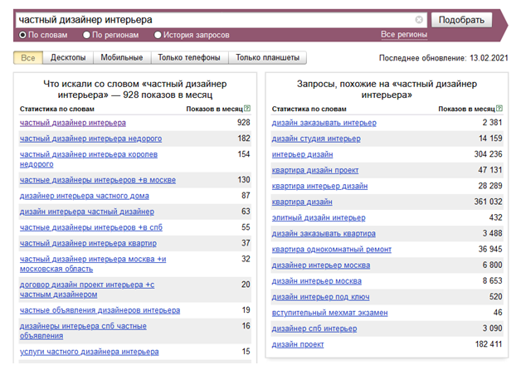The width and height of the screenshot is (521, 365).
Task: Choose the 'История запросов' radio option
Action: [x=158, y=35]
